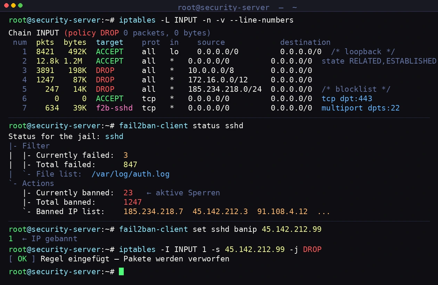Click the red DROP at end of iptables -I command
This screenshot has height=285, width=438.
(x=312, y=249)
